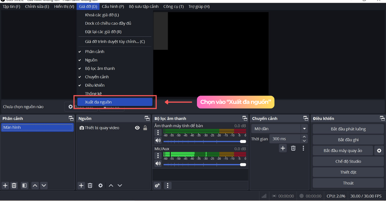The width and height of the screenshot is (386, 201).
Task: Click the 300 ms duration field
Action: 285,139
